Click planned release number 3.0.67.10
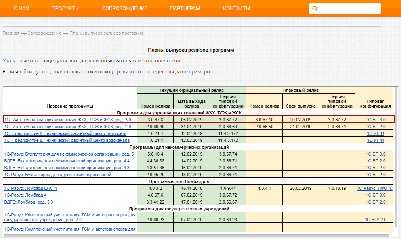Viewport: 401px width, 239px height. coord(265,120)
